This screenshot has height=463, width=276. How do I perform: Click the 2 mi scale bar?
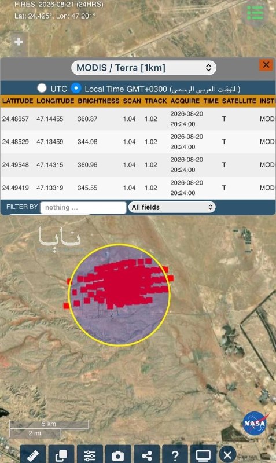[x=35, y=433]
